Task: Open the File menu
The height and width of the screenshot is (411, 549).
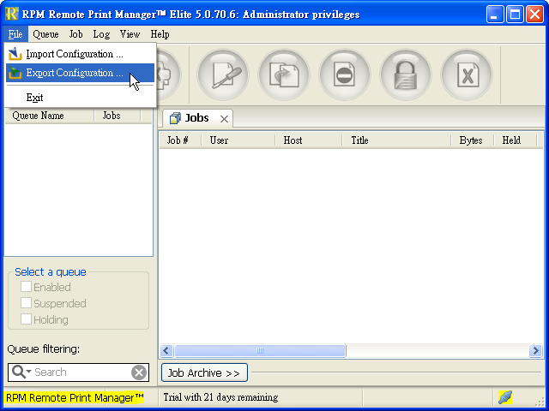Action: (15, 34)
